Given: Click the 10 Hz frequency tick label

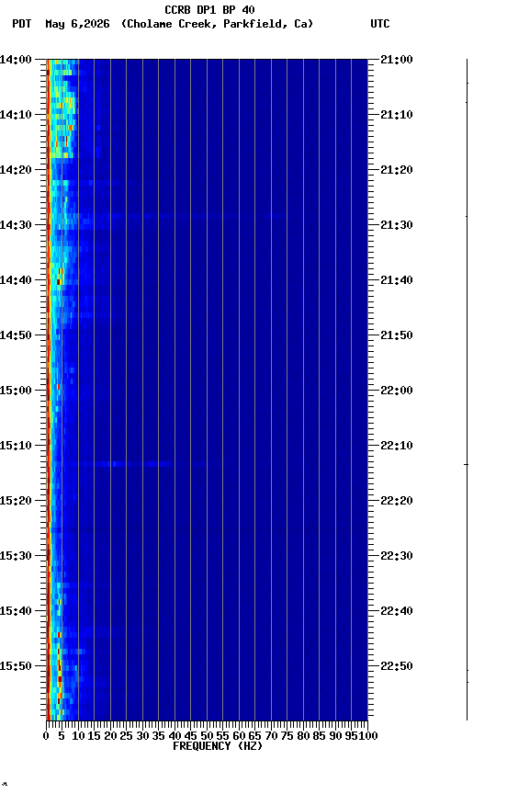Looking at the screenshot, I should coord(78,736).
